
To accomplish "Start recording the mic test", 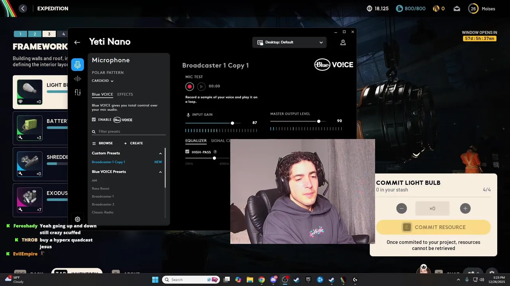I will pos(190,86).
